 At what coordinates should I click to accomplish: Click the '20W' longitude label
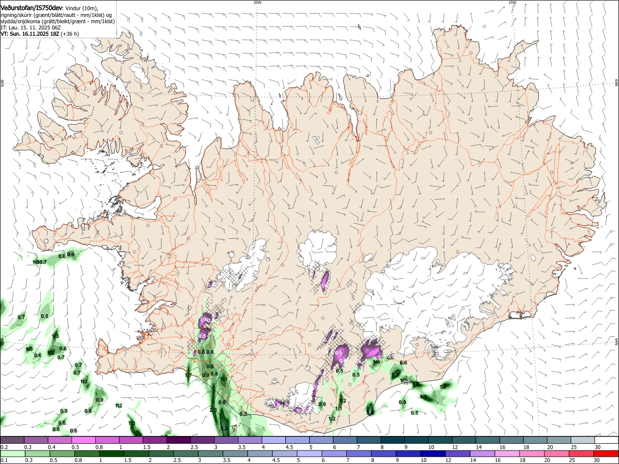click(257, 2)
